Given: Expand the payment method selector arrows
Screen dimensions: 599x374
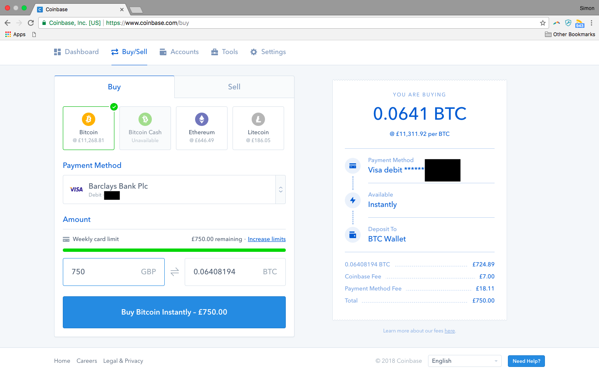Looking at the screenshot, I should click(281, 189).
